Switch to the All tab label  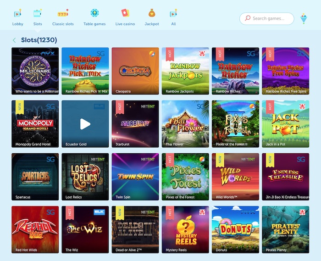click(173, 24)
